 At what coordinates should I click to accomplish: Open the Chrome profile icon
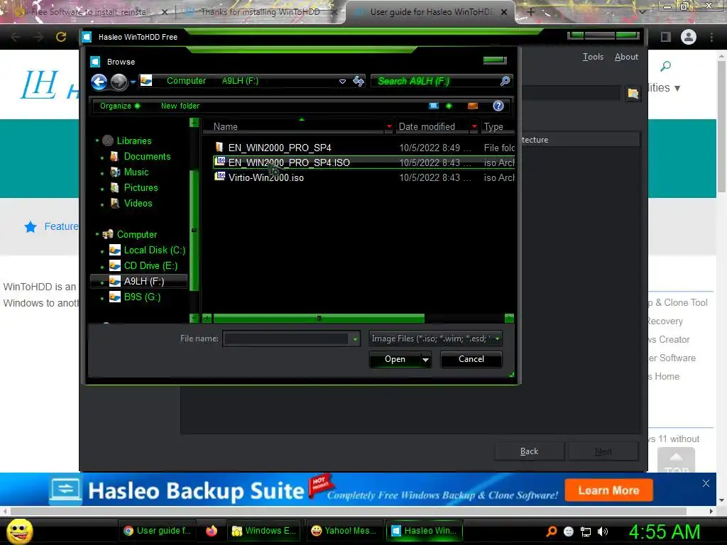point(689,37)
